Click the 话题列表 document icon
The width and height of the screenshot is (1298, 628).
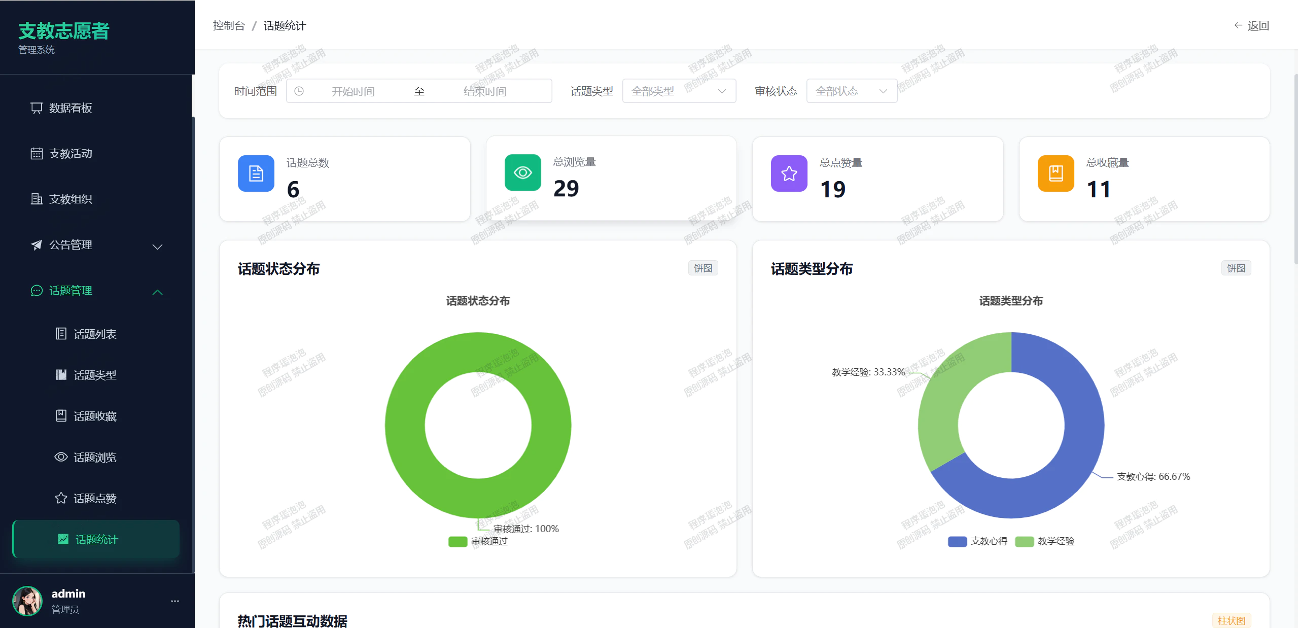click(x=61, y=334)
